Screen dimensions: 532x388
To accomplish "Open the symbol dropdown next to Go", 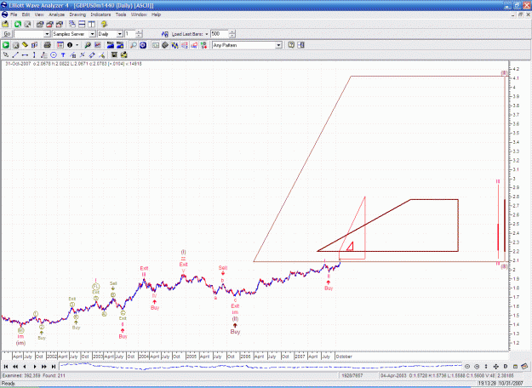I will tap(47, 34).
